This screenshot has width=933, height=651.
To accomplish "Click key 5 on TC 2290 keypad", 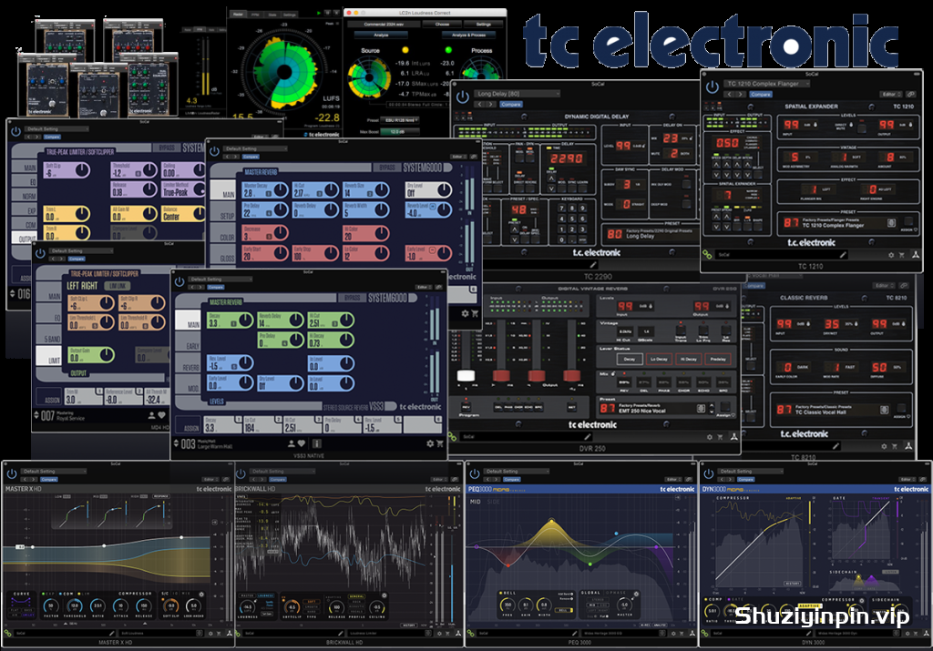I will (571, 219).
